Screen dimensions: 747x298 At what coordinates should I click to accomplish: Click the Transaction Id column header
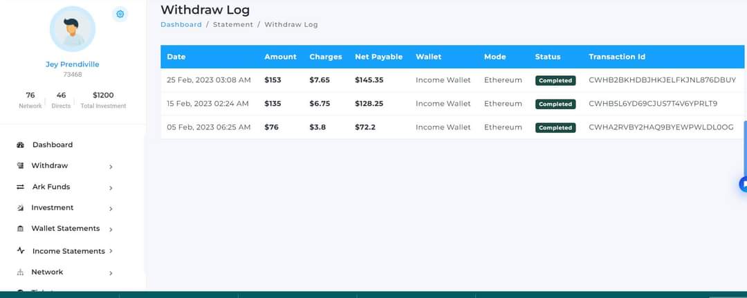tap(617, 57)
